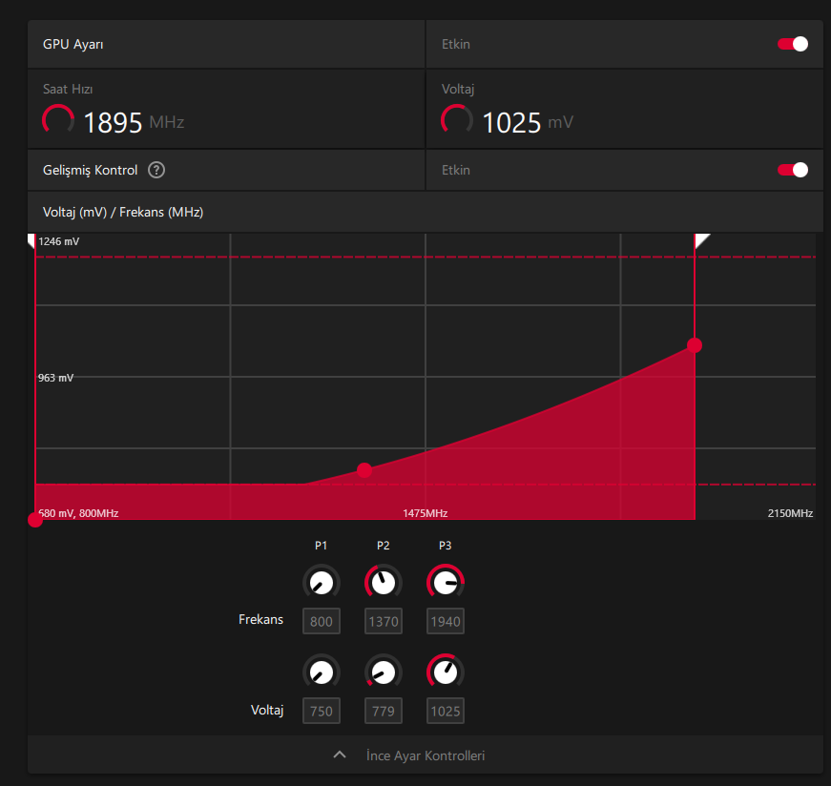The image size is (831, 786).
Task: Click the 1475MHz axis label
Action: click(425, 513)
